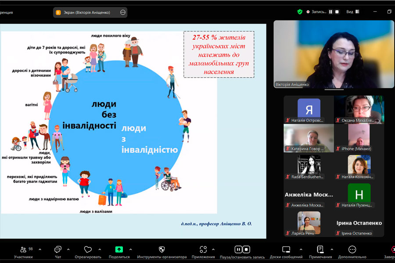395x263 pixels.
Task: Click muted mic icon of Лариса Рень
Action: pyautogui.click(x=287, y=233)
